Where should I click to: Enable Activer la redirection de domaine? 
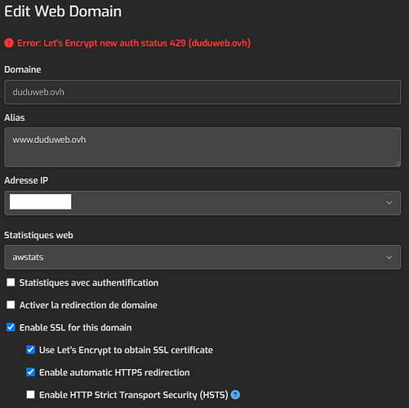(11, 304)
